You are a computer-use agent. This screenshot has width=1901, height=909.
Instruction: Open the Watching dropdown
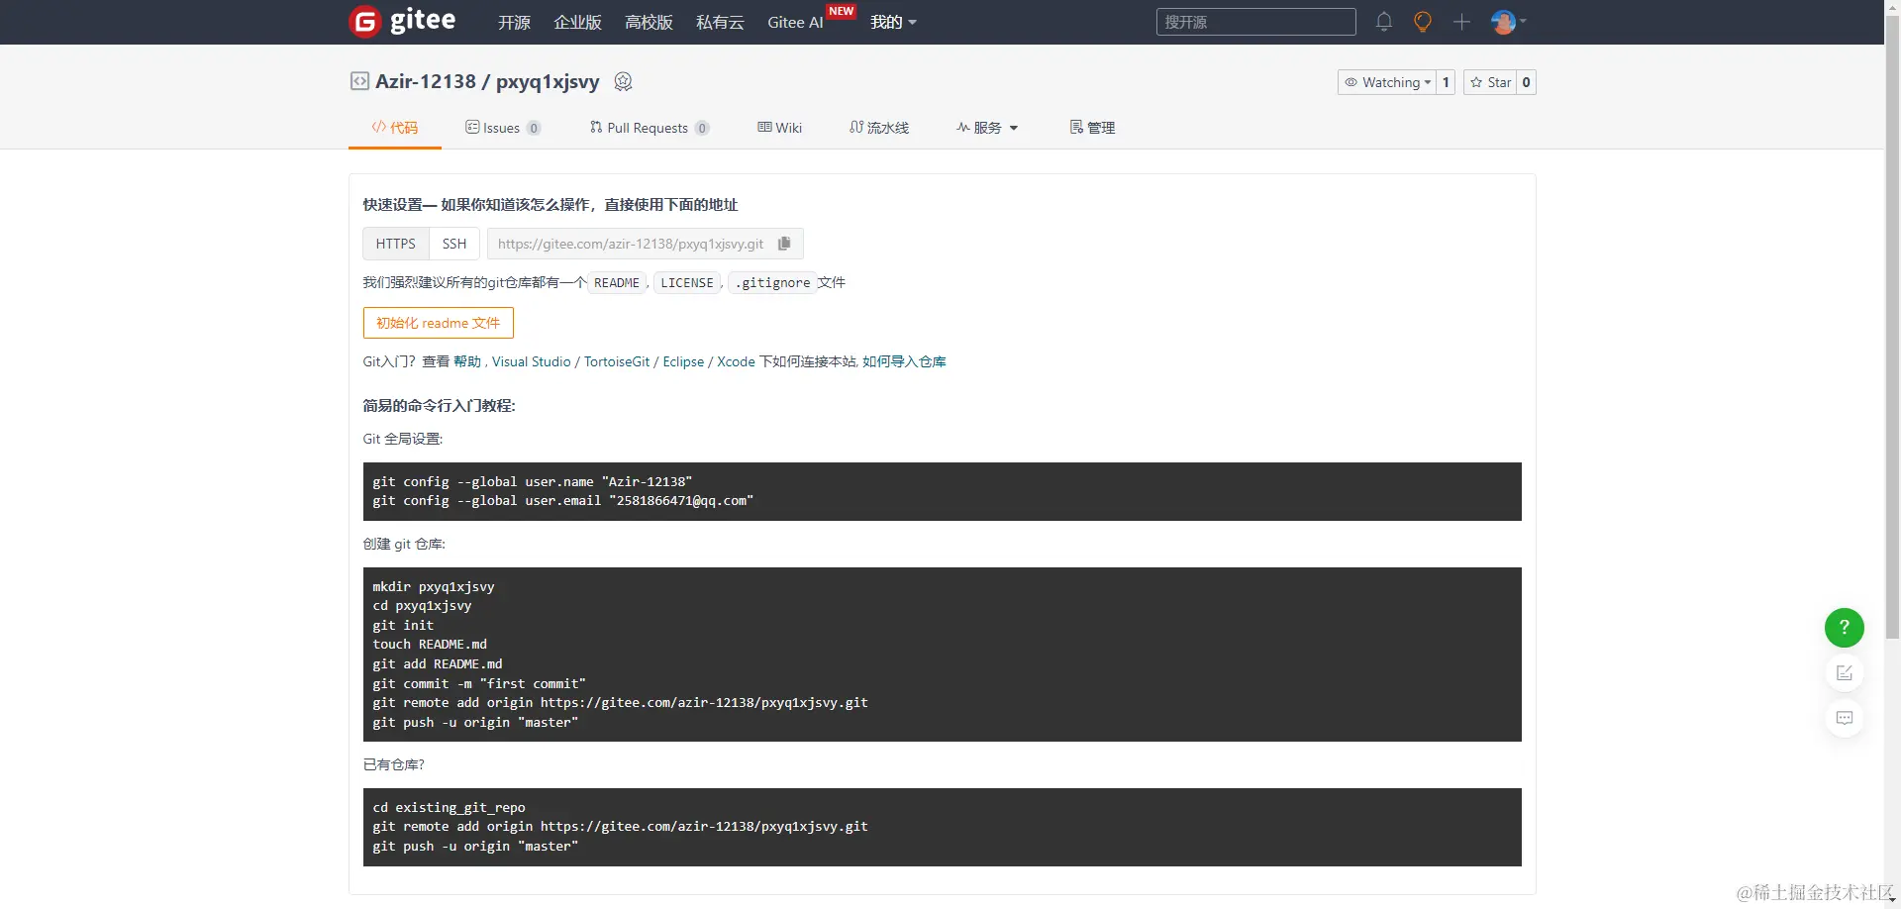coord(1386,82)
